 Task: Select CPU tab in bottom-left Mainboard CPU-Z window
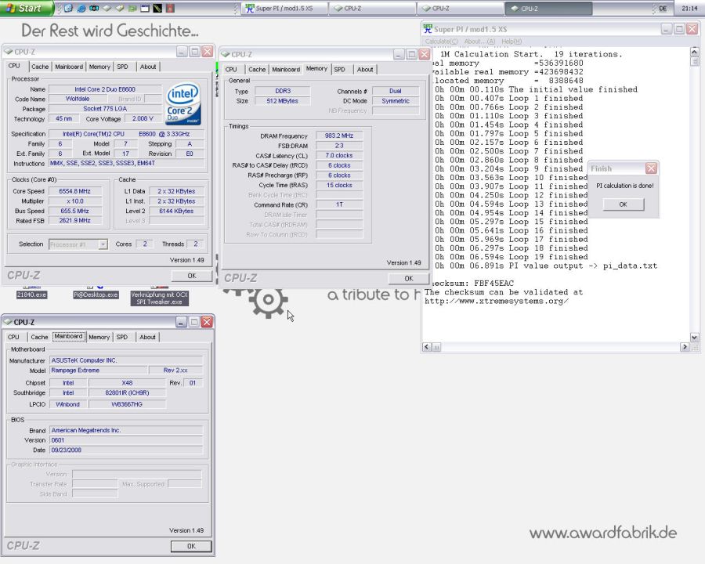point(13,337)
